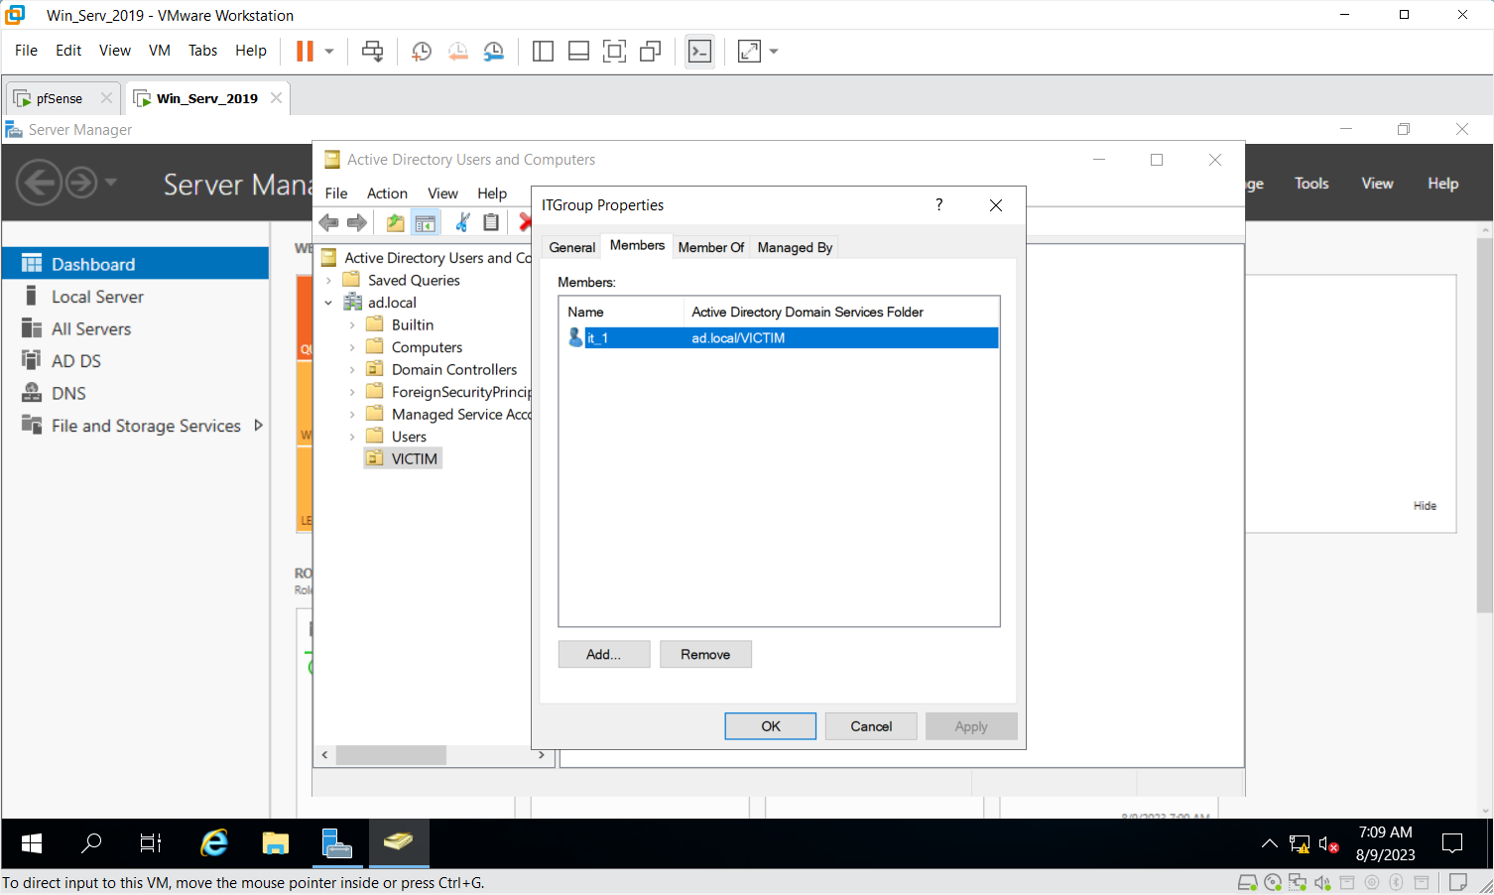1494x895 pixels.
Task: Open AD DS in Server Manager sidebar
Action: click(x=76, y=361)
